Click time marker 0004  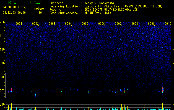pyautogui.click(x=68, y=24)
